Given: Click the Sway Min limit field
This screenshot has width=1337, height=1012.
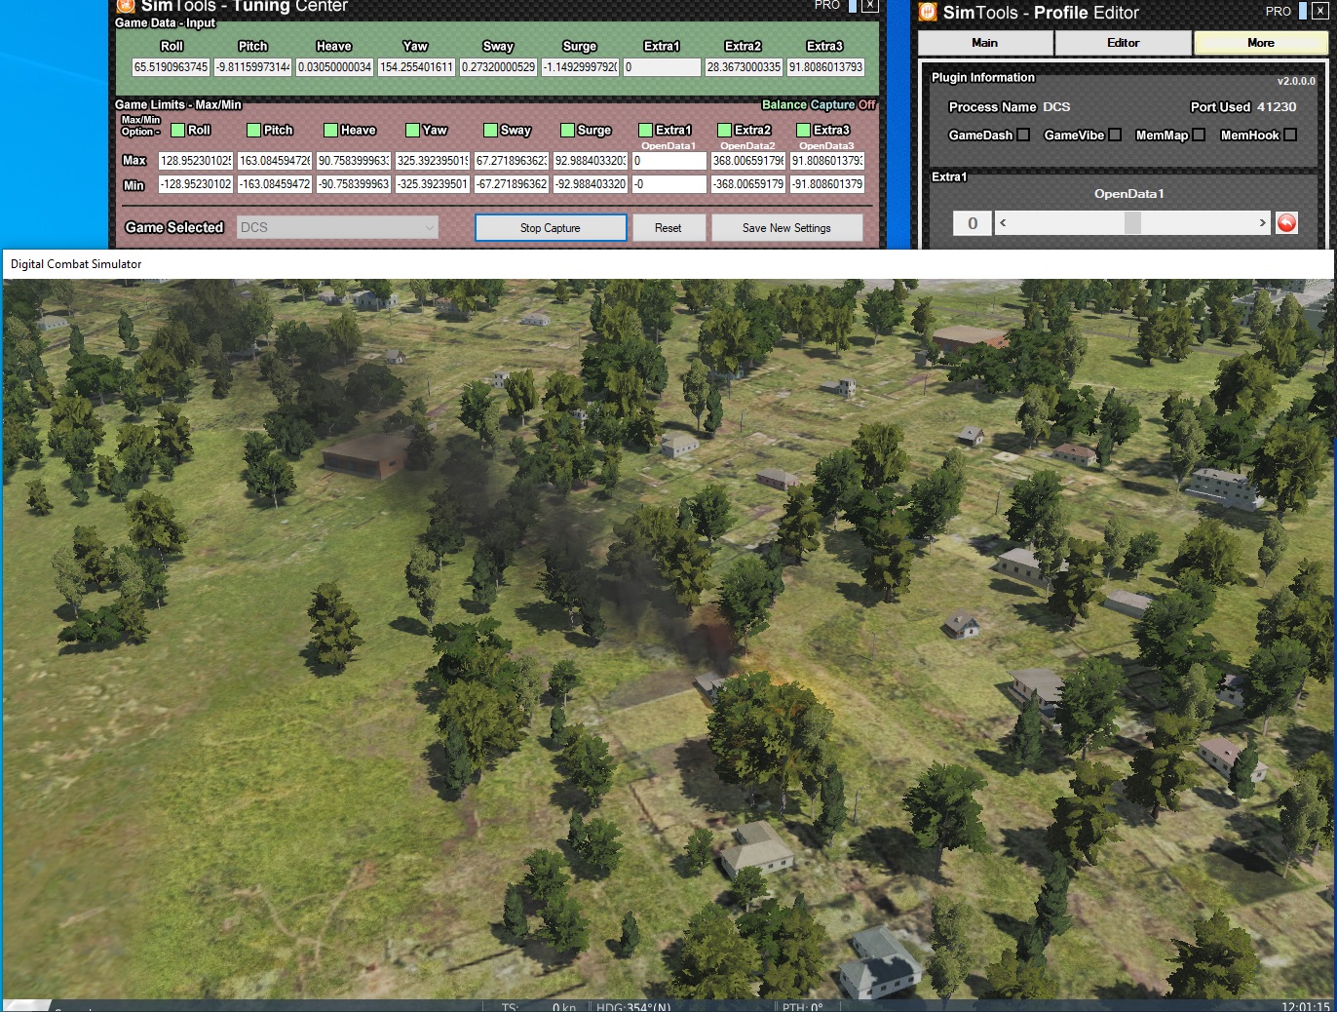Looking at the screenshot, I should click(512, 184).
